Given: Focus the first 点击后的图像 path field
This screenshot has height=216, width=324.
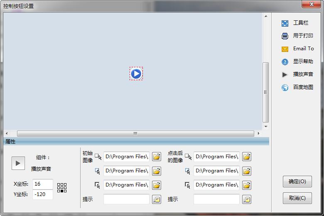Looking at the screenshot, I should 216,157.
